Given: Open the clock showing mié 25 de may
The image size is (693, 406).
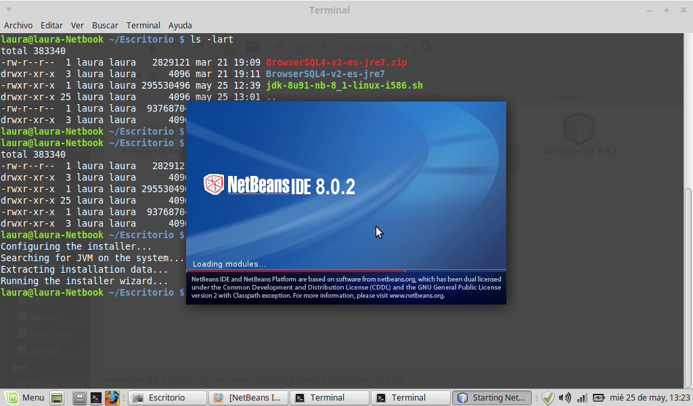Looking at the screenshot, I should click(650, 398).
